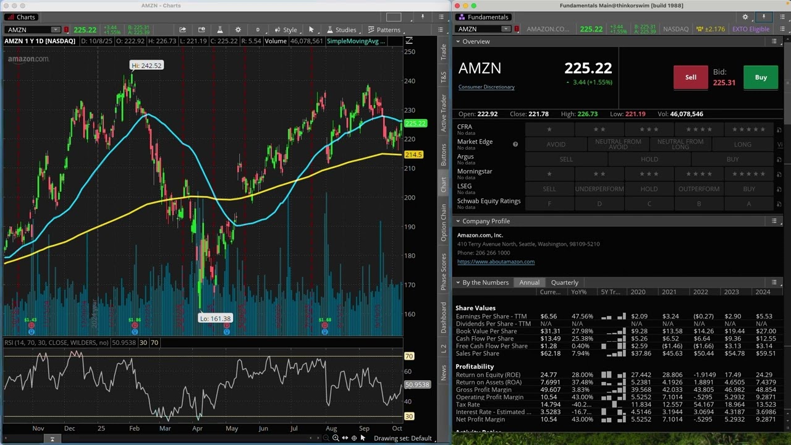Open the Company Profile section list menu icon
The width and height of the screenshot is (791, 445).
774,221
